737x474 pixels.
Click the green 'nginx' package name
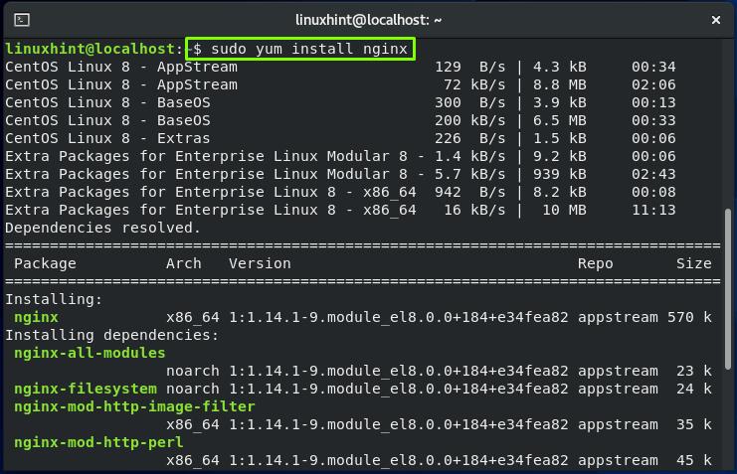(x=36, y=317)
